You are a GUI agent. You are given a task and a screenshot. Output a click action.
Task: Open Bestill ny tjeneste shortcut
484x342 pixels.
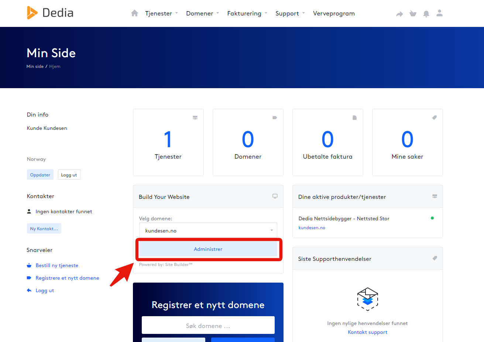pos(57,265)
